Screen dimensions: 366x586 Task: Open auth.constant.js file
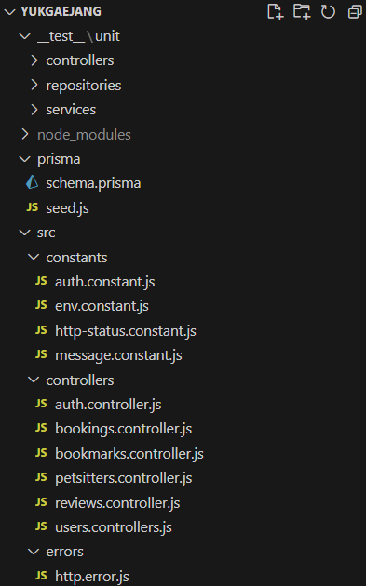(105, 282)
